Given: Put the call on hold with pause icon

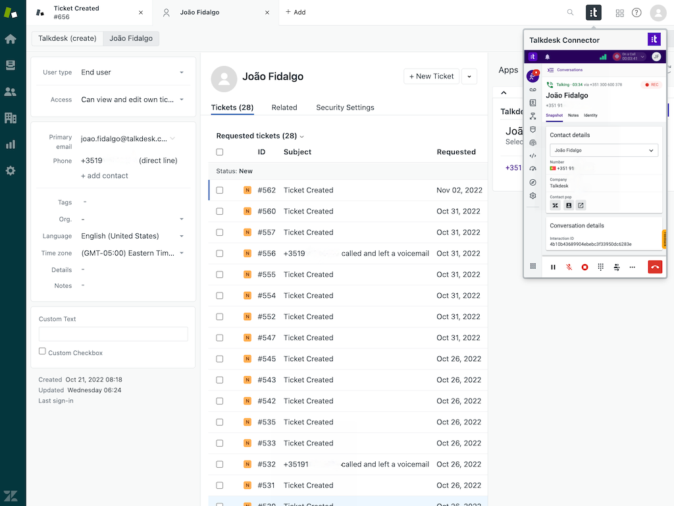Looking at the screenshot, I should point(553,267).
